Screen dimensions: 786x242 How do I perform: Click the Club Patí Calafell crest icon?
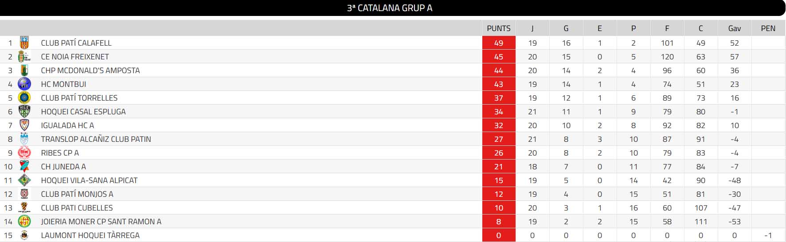click(24, 43)
